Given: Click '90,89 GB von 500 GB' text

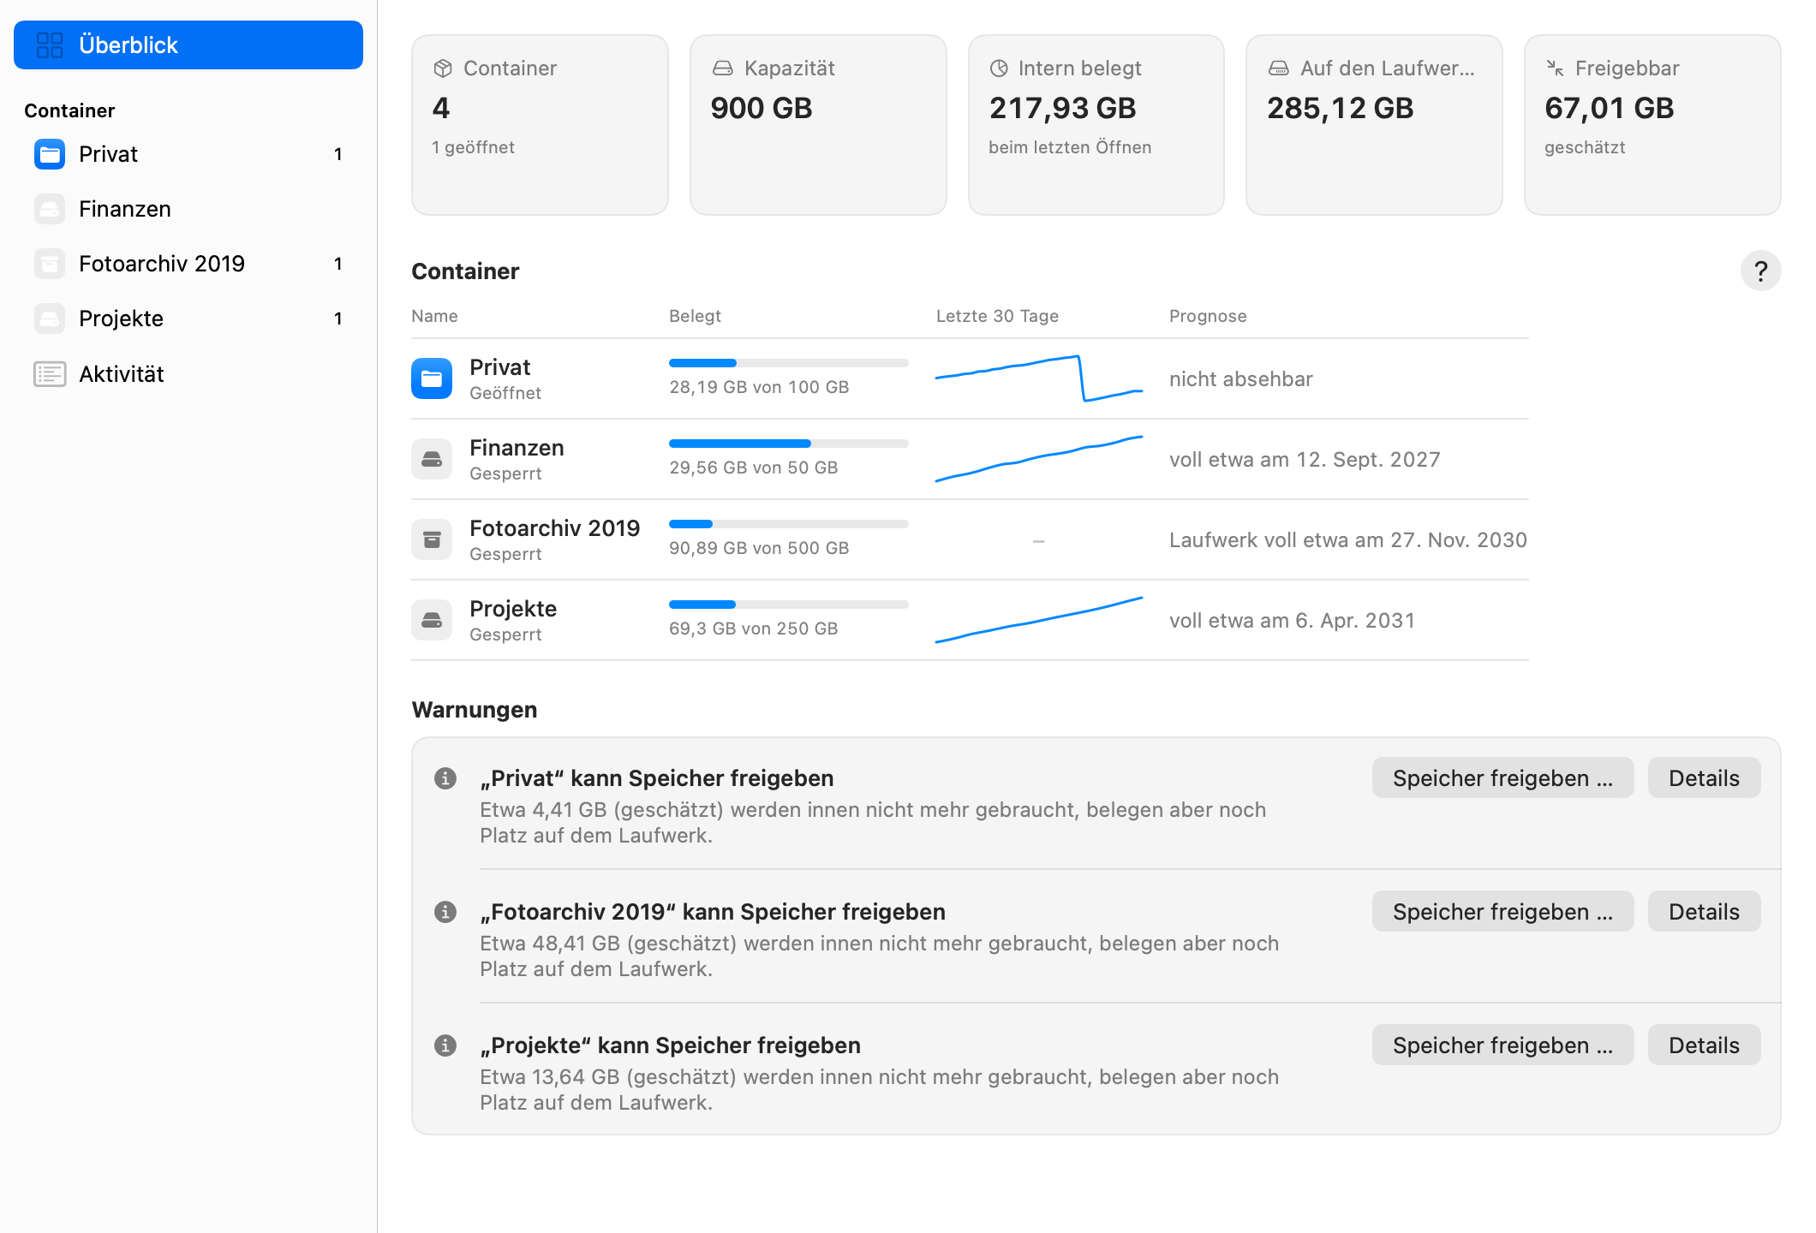Looking at the screenshot, I should pos(759,548).
